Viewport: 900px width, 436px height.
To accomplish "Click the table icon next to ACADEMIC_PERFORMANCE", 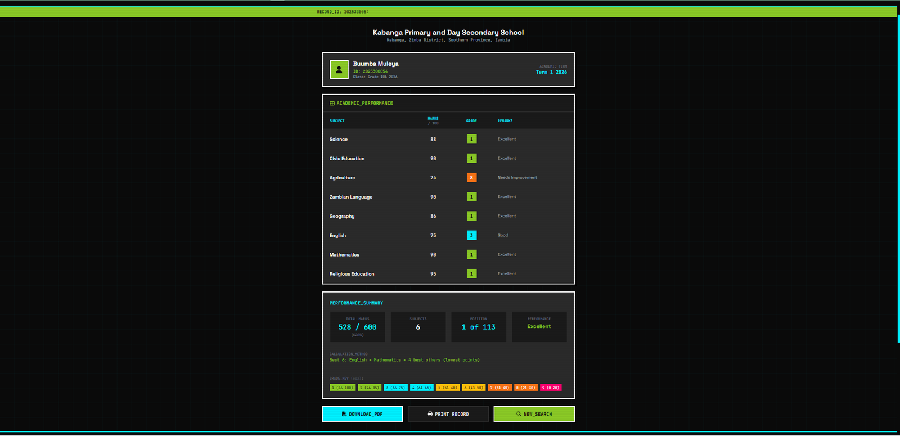I will [332, 104].
